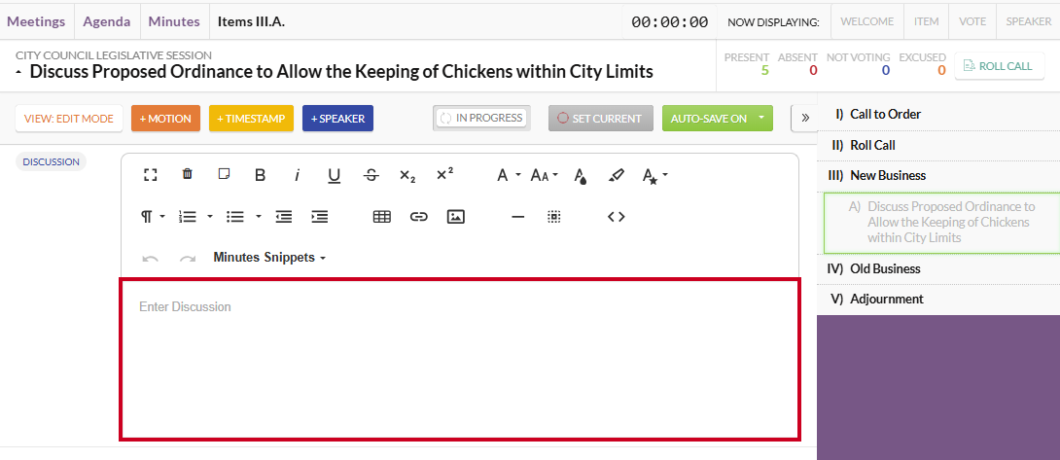Open the Minutes tab

(174, 21)
